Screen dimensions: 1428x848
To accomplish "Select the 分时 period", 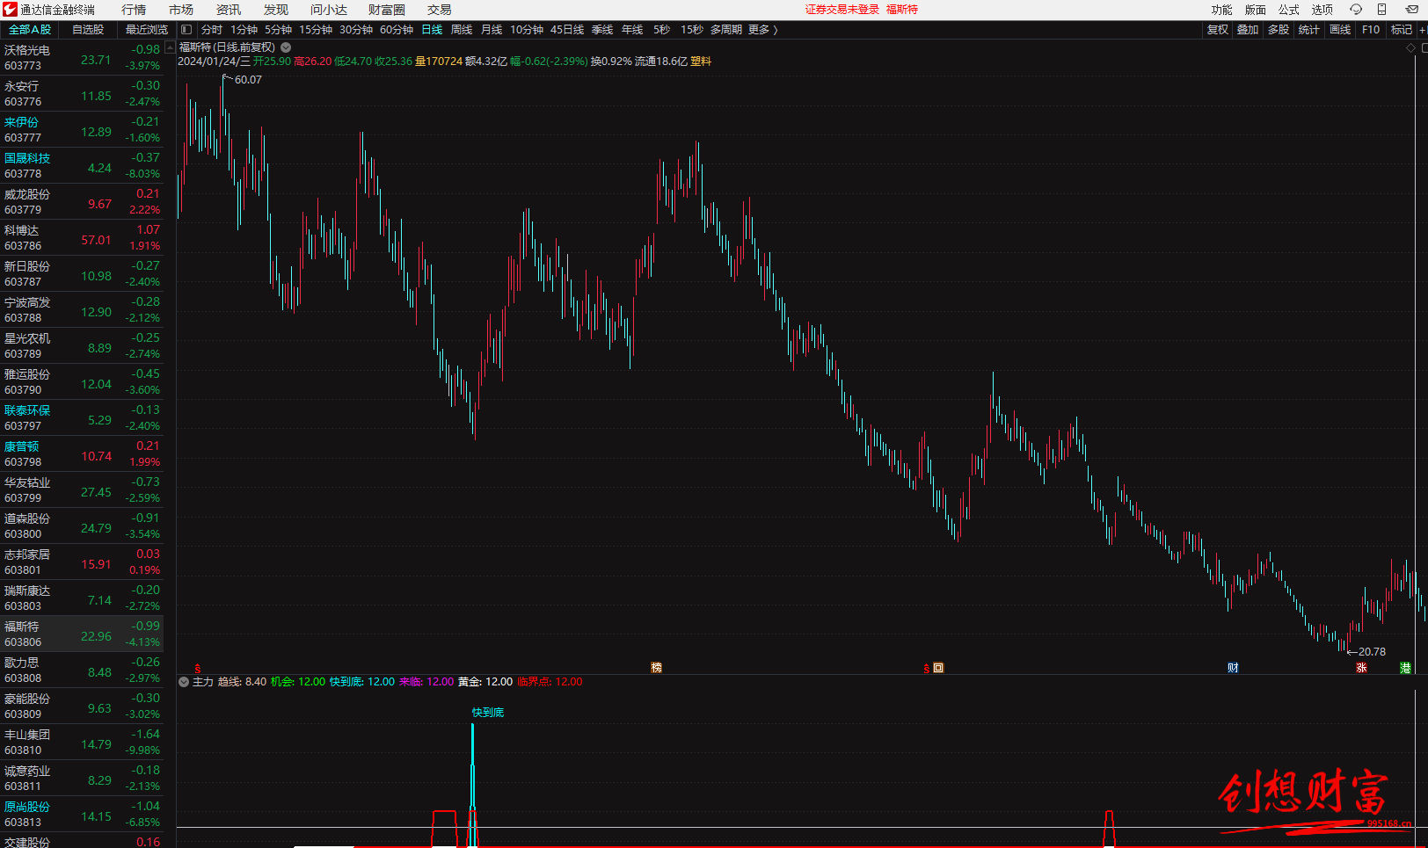I will pyautogui.click(x=212, y=30).
